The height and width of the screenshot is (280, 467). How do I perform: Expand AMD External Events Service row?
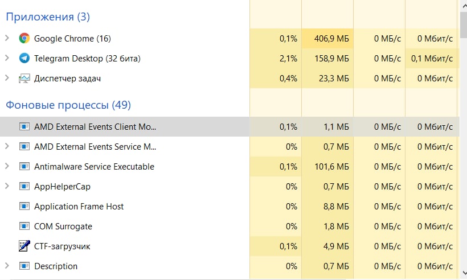tap(7, 146)
